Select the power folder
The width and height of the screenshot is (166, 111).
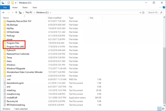pos(10,39)
